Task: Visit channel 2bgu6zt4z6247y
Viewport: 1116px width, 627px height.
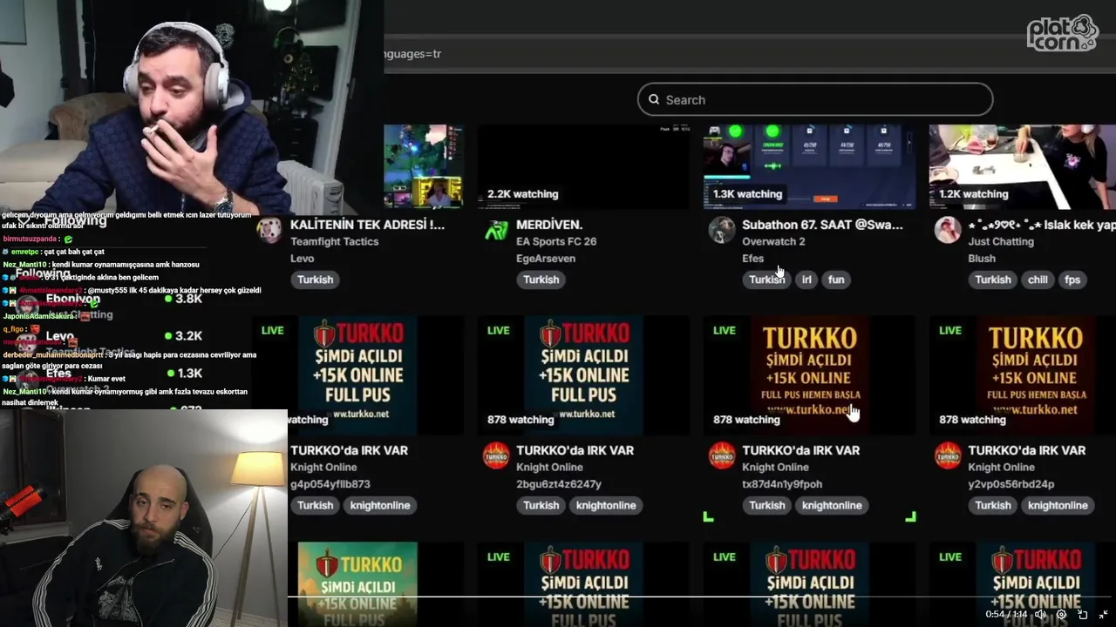Action: click(559, 484)
